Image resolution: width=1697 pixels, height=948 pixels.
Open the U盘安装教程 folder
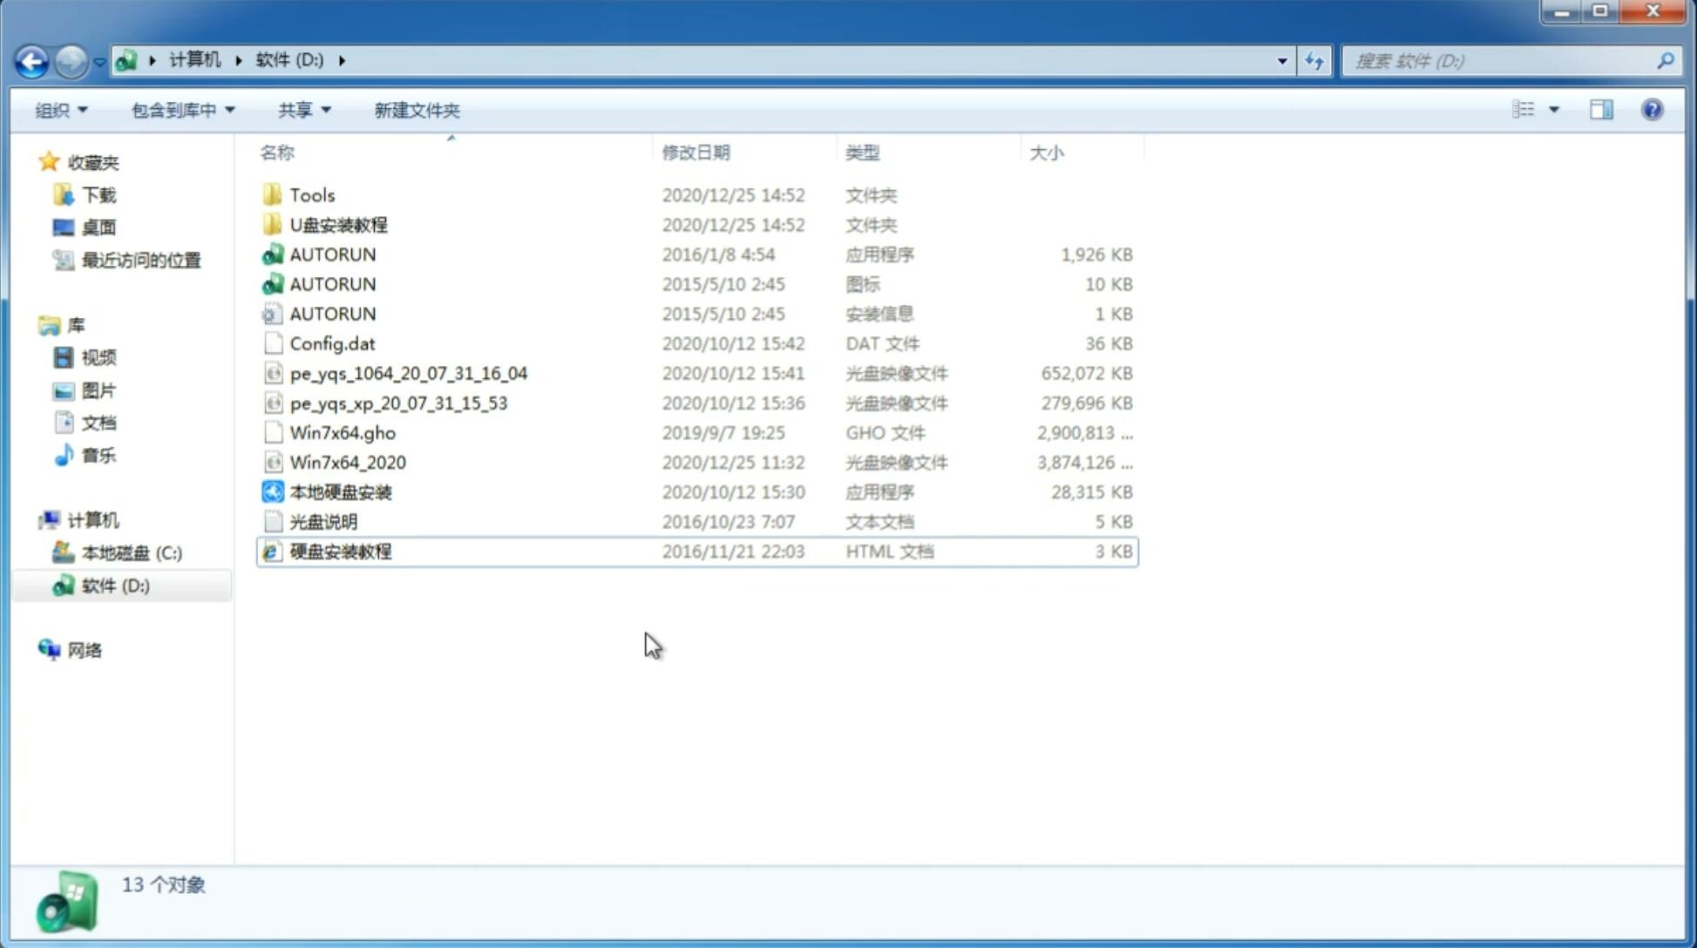339,224
